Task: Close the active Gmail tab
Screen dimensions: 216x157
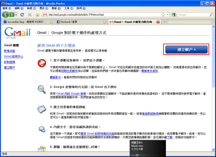Action: coord(158,22)
